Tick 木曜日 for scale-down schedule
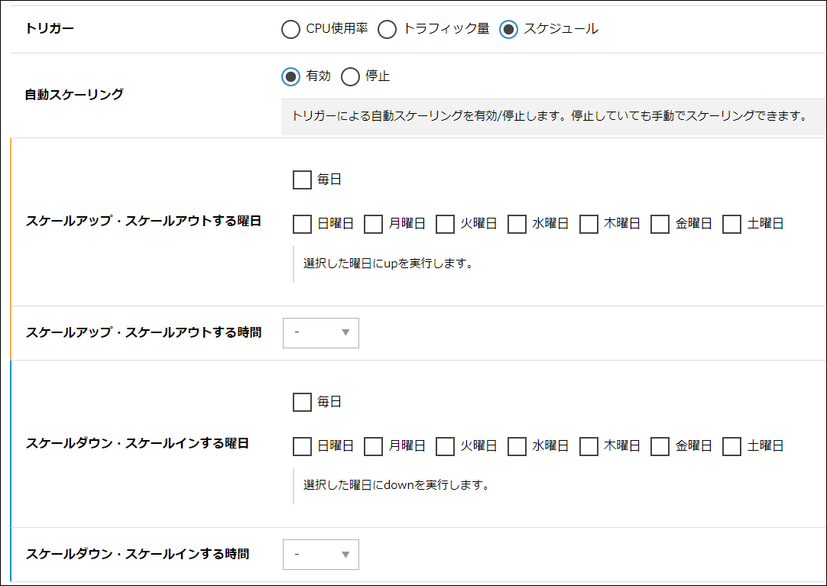This screenshot has width=827, height=586. (589, 446)
